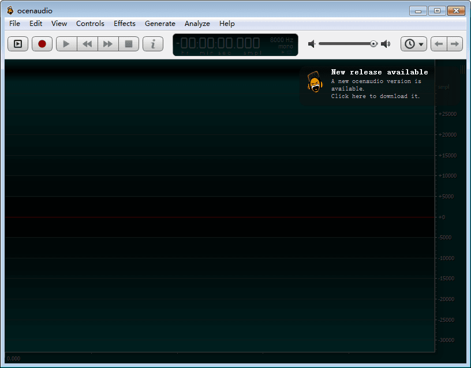Expand the Generate menu
Screen dimensions: 471x368
[160, 24]
